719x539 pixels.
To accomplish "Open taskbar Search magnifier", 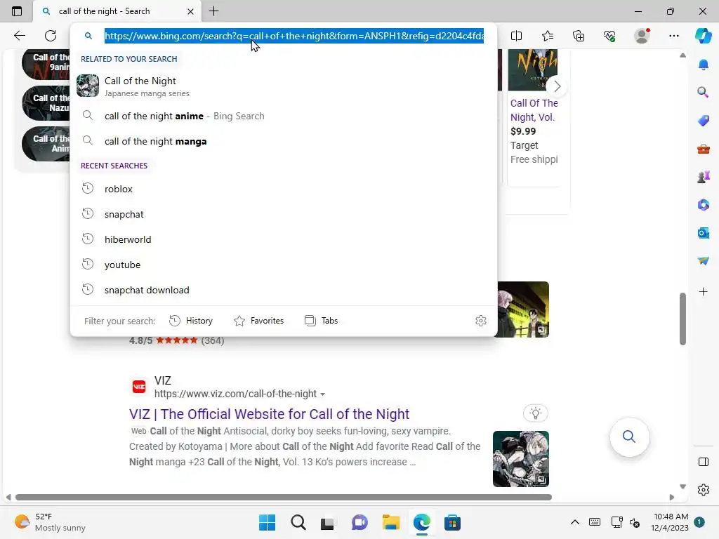I will point(298,522).
